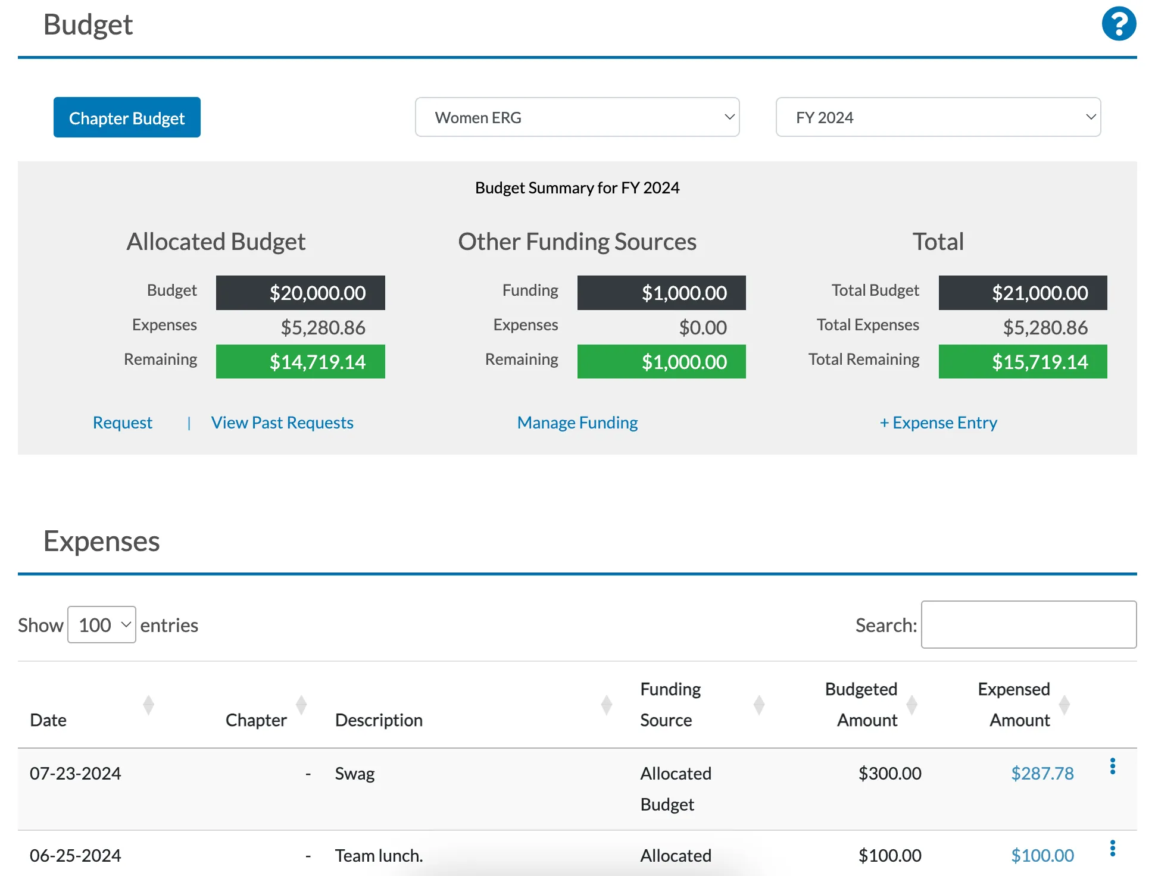Open actions menu for Swag expense row
Viewport: 1155px width, 876px height.
[x=1112, y=766]
